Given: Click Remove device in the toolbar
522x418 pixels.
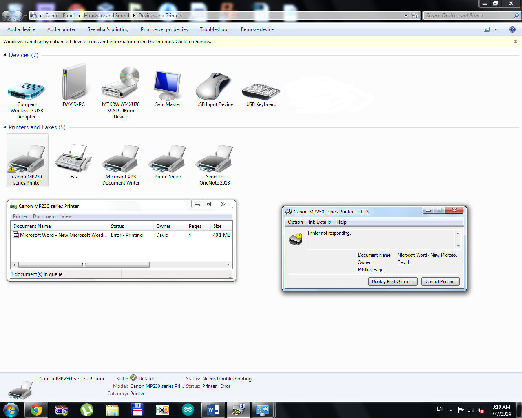Looking at the screenshot, I should [x=257, y=29].
